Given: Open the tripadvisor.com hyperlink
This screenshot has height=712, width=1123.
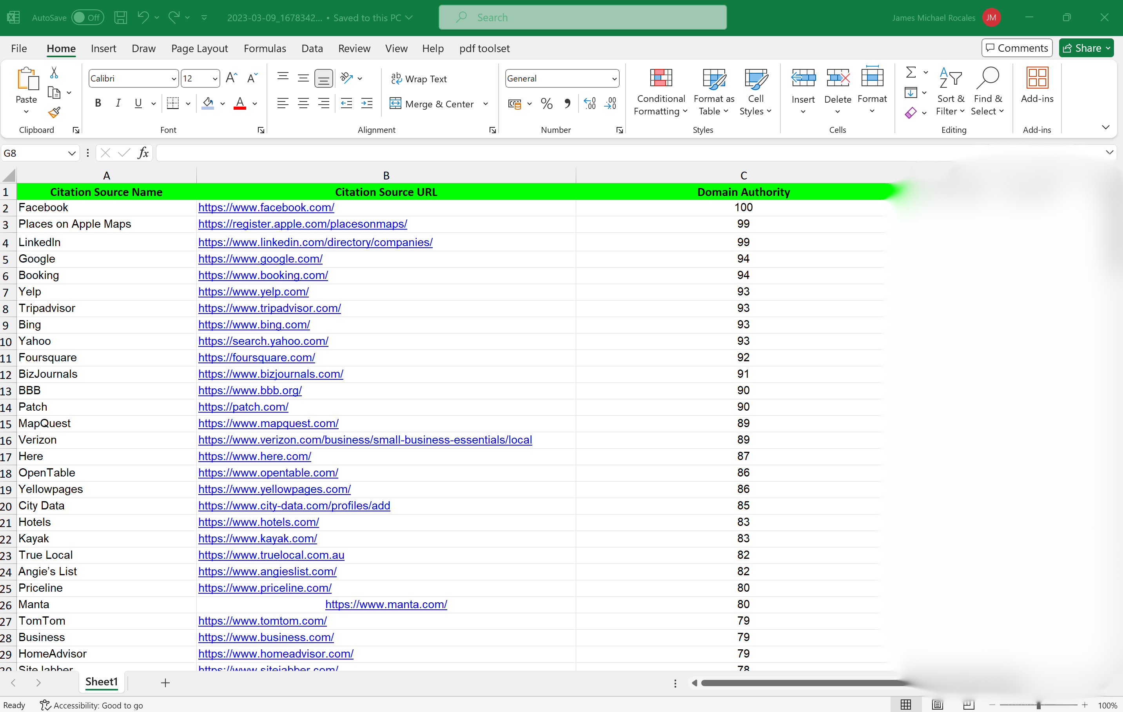Looking at the screenshot, I should tap(269, 308).
